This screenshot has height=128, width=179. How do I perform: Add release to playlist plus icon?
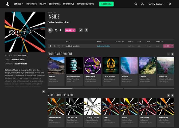[x=61, y=30]
